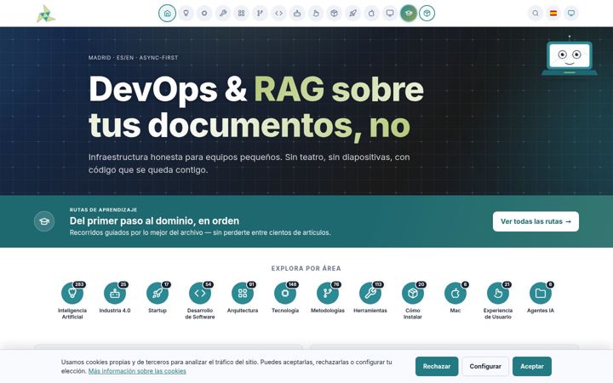The height and width of the screenshot is (383, 613).
Task: Select the wrench icon in the top navigation
Action: tap(223, 14)
